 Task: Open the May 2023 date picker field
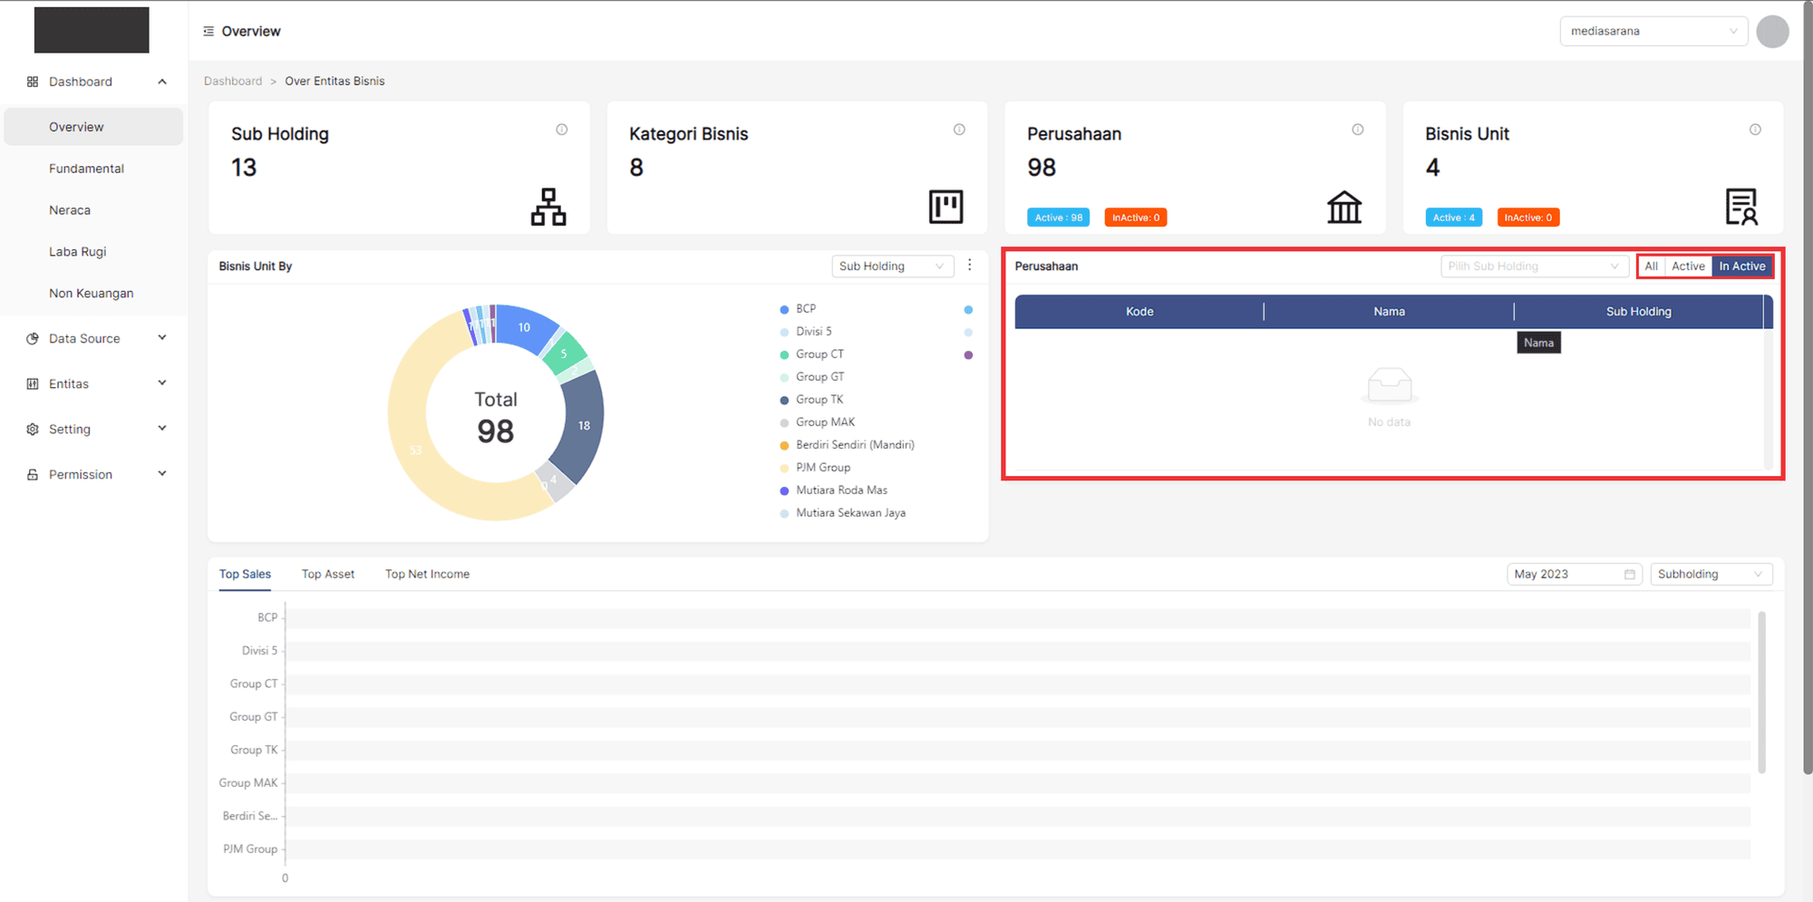pos(1573,574)
